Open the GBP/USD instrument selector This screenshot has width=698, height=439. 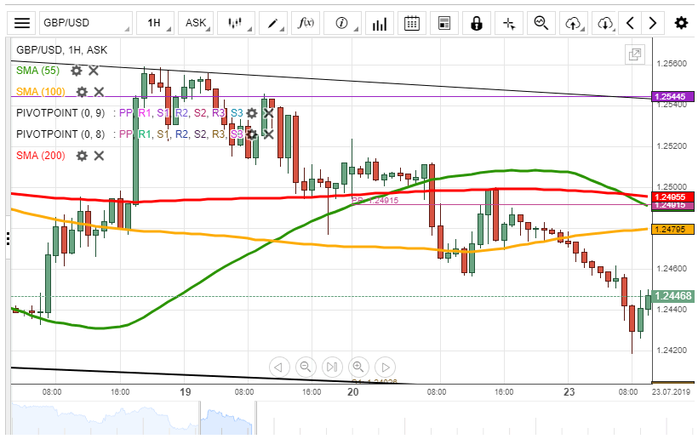86,23
